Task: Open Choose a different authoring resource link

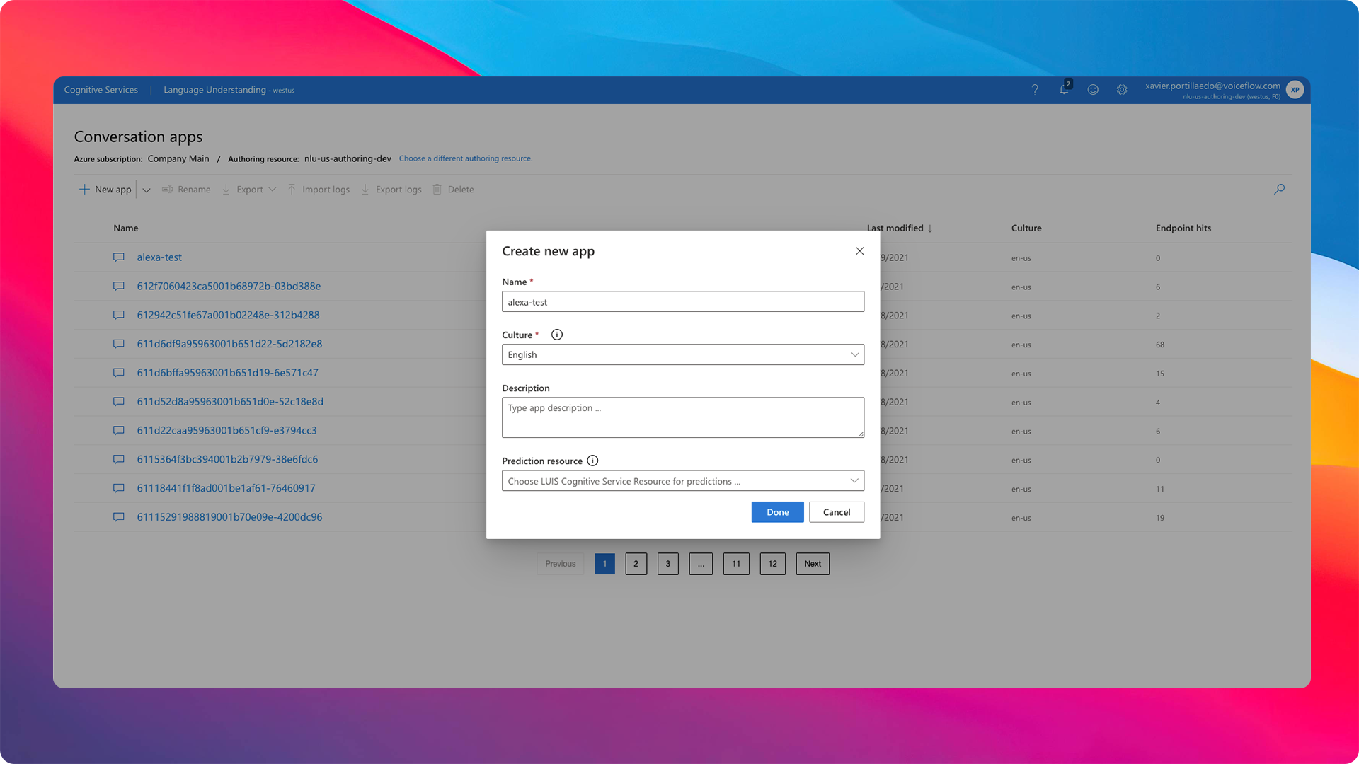Action: [465, 158]
